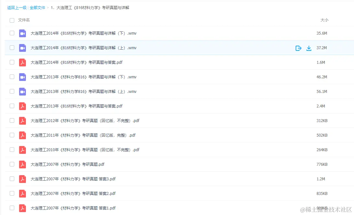The height and width of the screenshot is (215, 354).
Task: Open 大连理工2007年 考研真题 答案3.pdf file name
Action: click(73, 179)
